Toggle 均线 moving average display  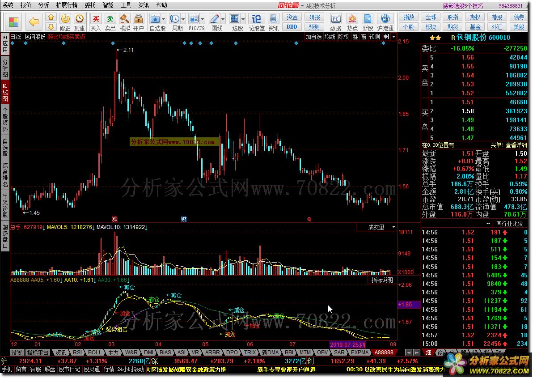(x=330, y=37)
